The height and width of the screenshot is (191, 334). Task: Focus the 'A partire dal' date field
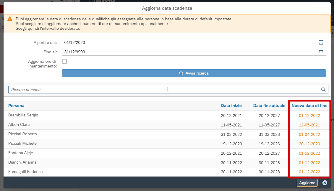[x=189, y=42]
